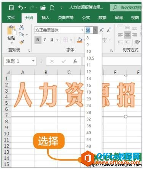Toggle Italic formatting
This screenshot has height=169, width=143.
[45, 40]
